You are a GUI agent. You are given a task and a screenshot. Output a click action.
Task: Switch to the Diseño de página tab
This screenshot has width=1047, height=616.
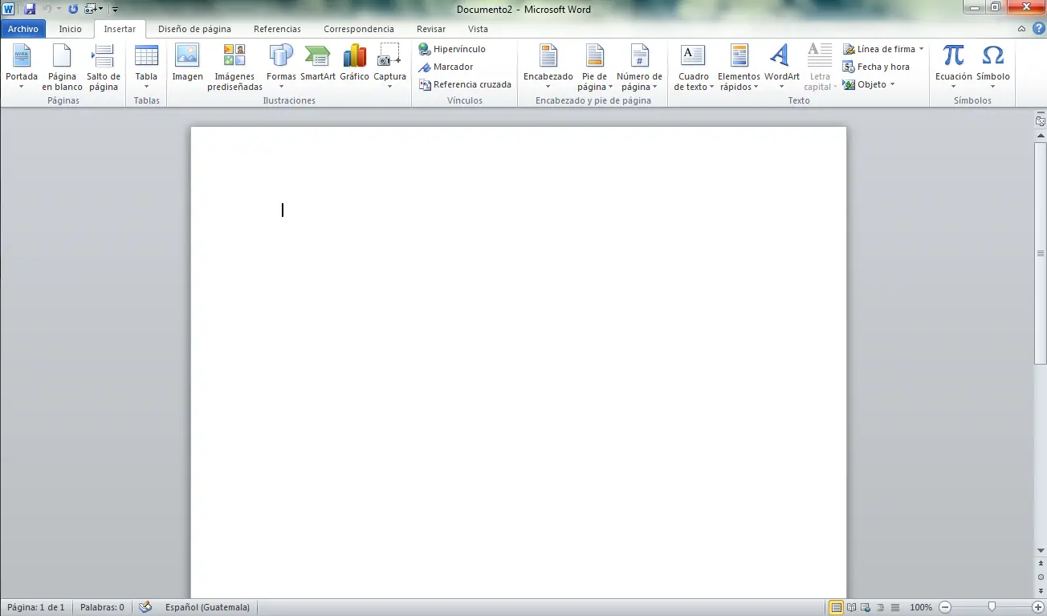click(x=194, y=29)
